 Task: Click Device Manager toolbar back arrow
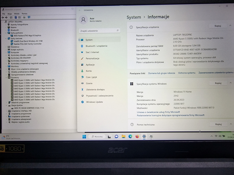[x=3, y=17]
